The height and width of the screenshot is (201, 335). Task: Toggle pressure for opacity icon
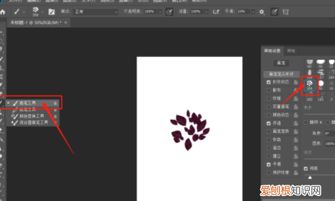(169, 12)
